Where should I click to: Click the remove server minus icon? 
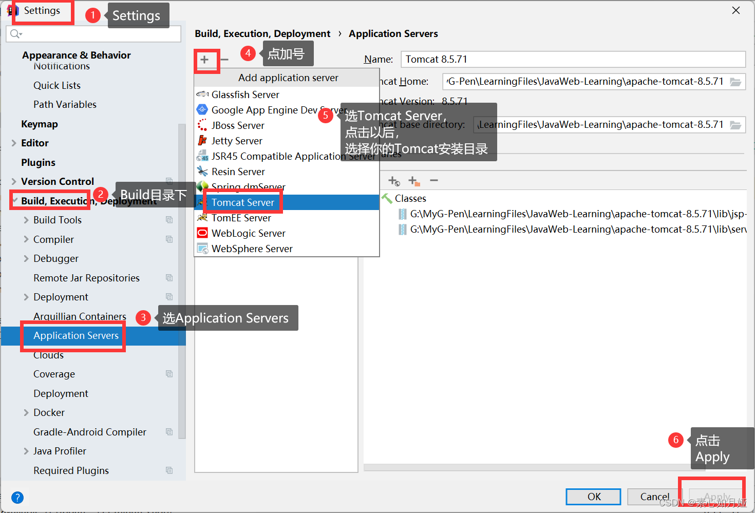click(224, 60)
